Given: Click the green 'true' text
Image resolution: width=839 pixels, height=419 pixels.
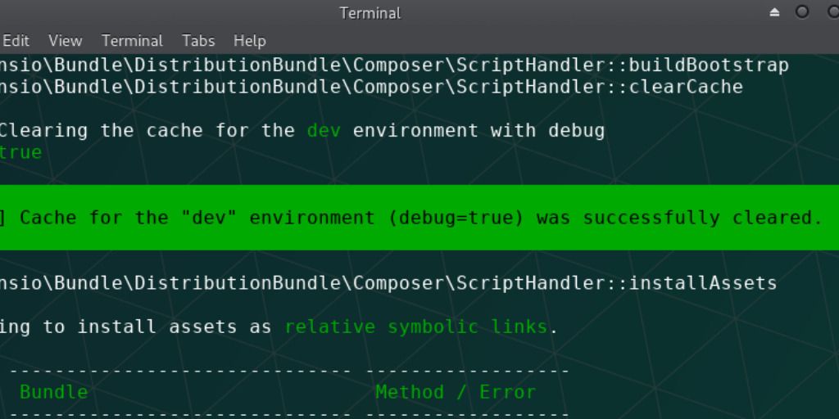Looking at the screenshot, I should click(20, 152).
